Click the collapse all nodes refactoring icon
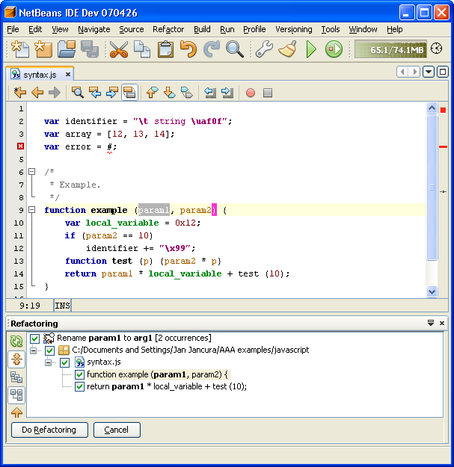The height and width of the screenshot is (467, 454). [16, 359]
